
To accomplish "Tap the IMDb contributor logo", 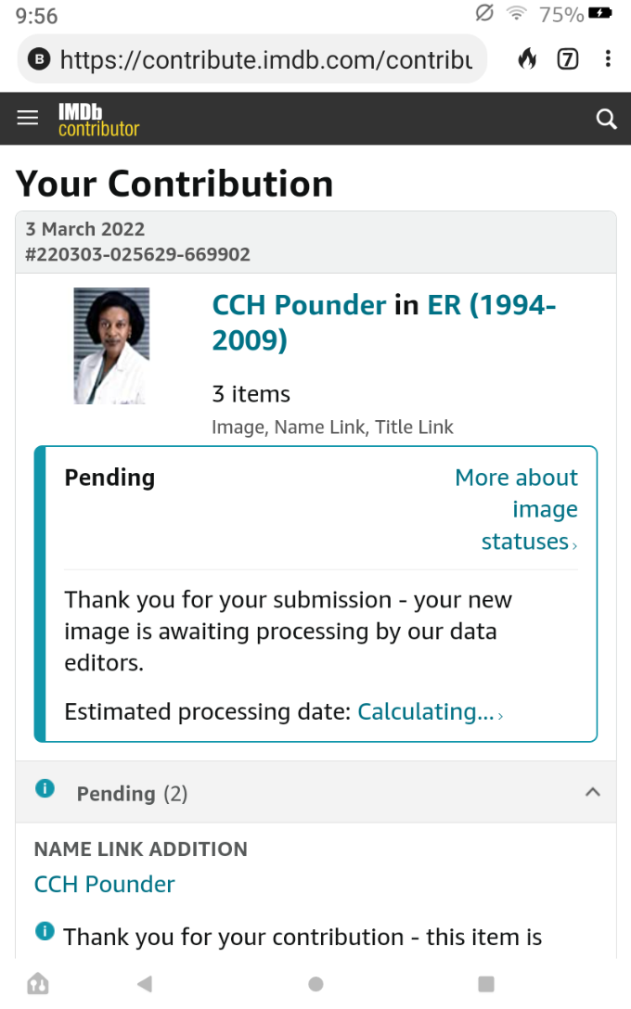I will [98, 120].
